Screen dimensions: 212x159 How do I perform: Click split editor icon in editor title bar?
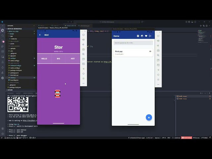206,26
